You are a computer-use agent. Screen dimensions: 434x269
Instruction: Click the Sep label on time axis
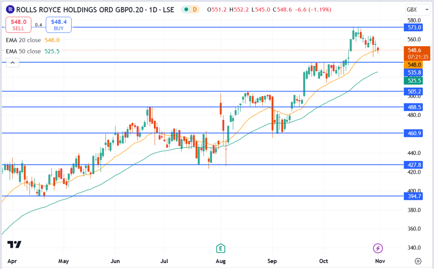[272, 261]
